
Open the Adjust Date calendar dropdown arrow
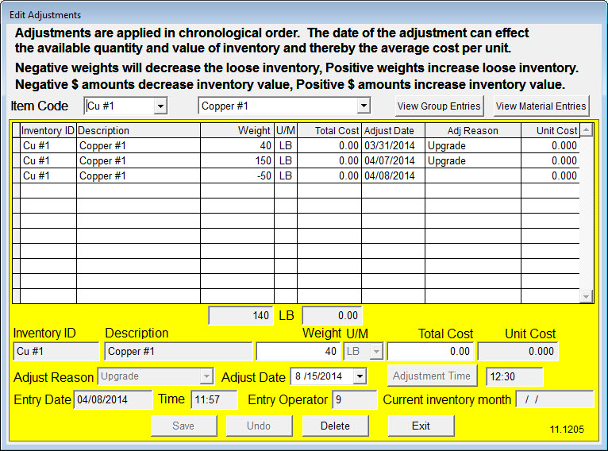[360, 376]
